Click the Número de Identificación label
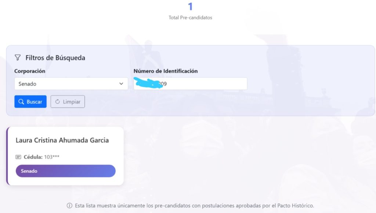The height and width of the screenshot is (213, 376). (166, 71)
